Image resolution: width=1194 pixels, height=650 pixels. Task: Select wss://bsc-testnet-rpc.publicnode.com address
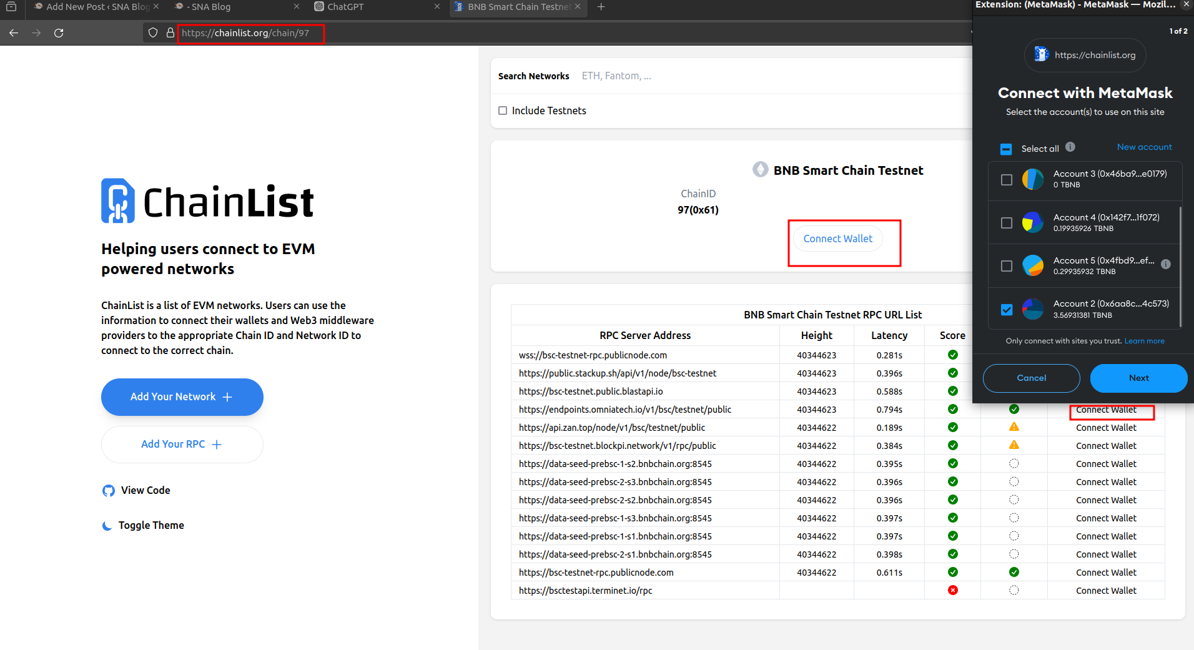tap(593, 355)
